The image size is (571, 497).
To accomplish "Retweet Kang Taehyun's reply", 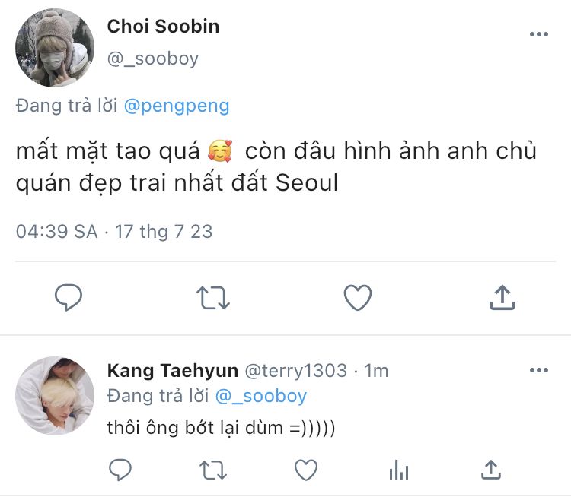I will point(213,470).
